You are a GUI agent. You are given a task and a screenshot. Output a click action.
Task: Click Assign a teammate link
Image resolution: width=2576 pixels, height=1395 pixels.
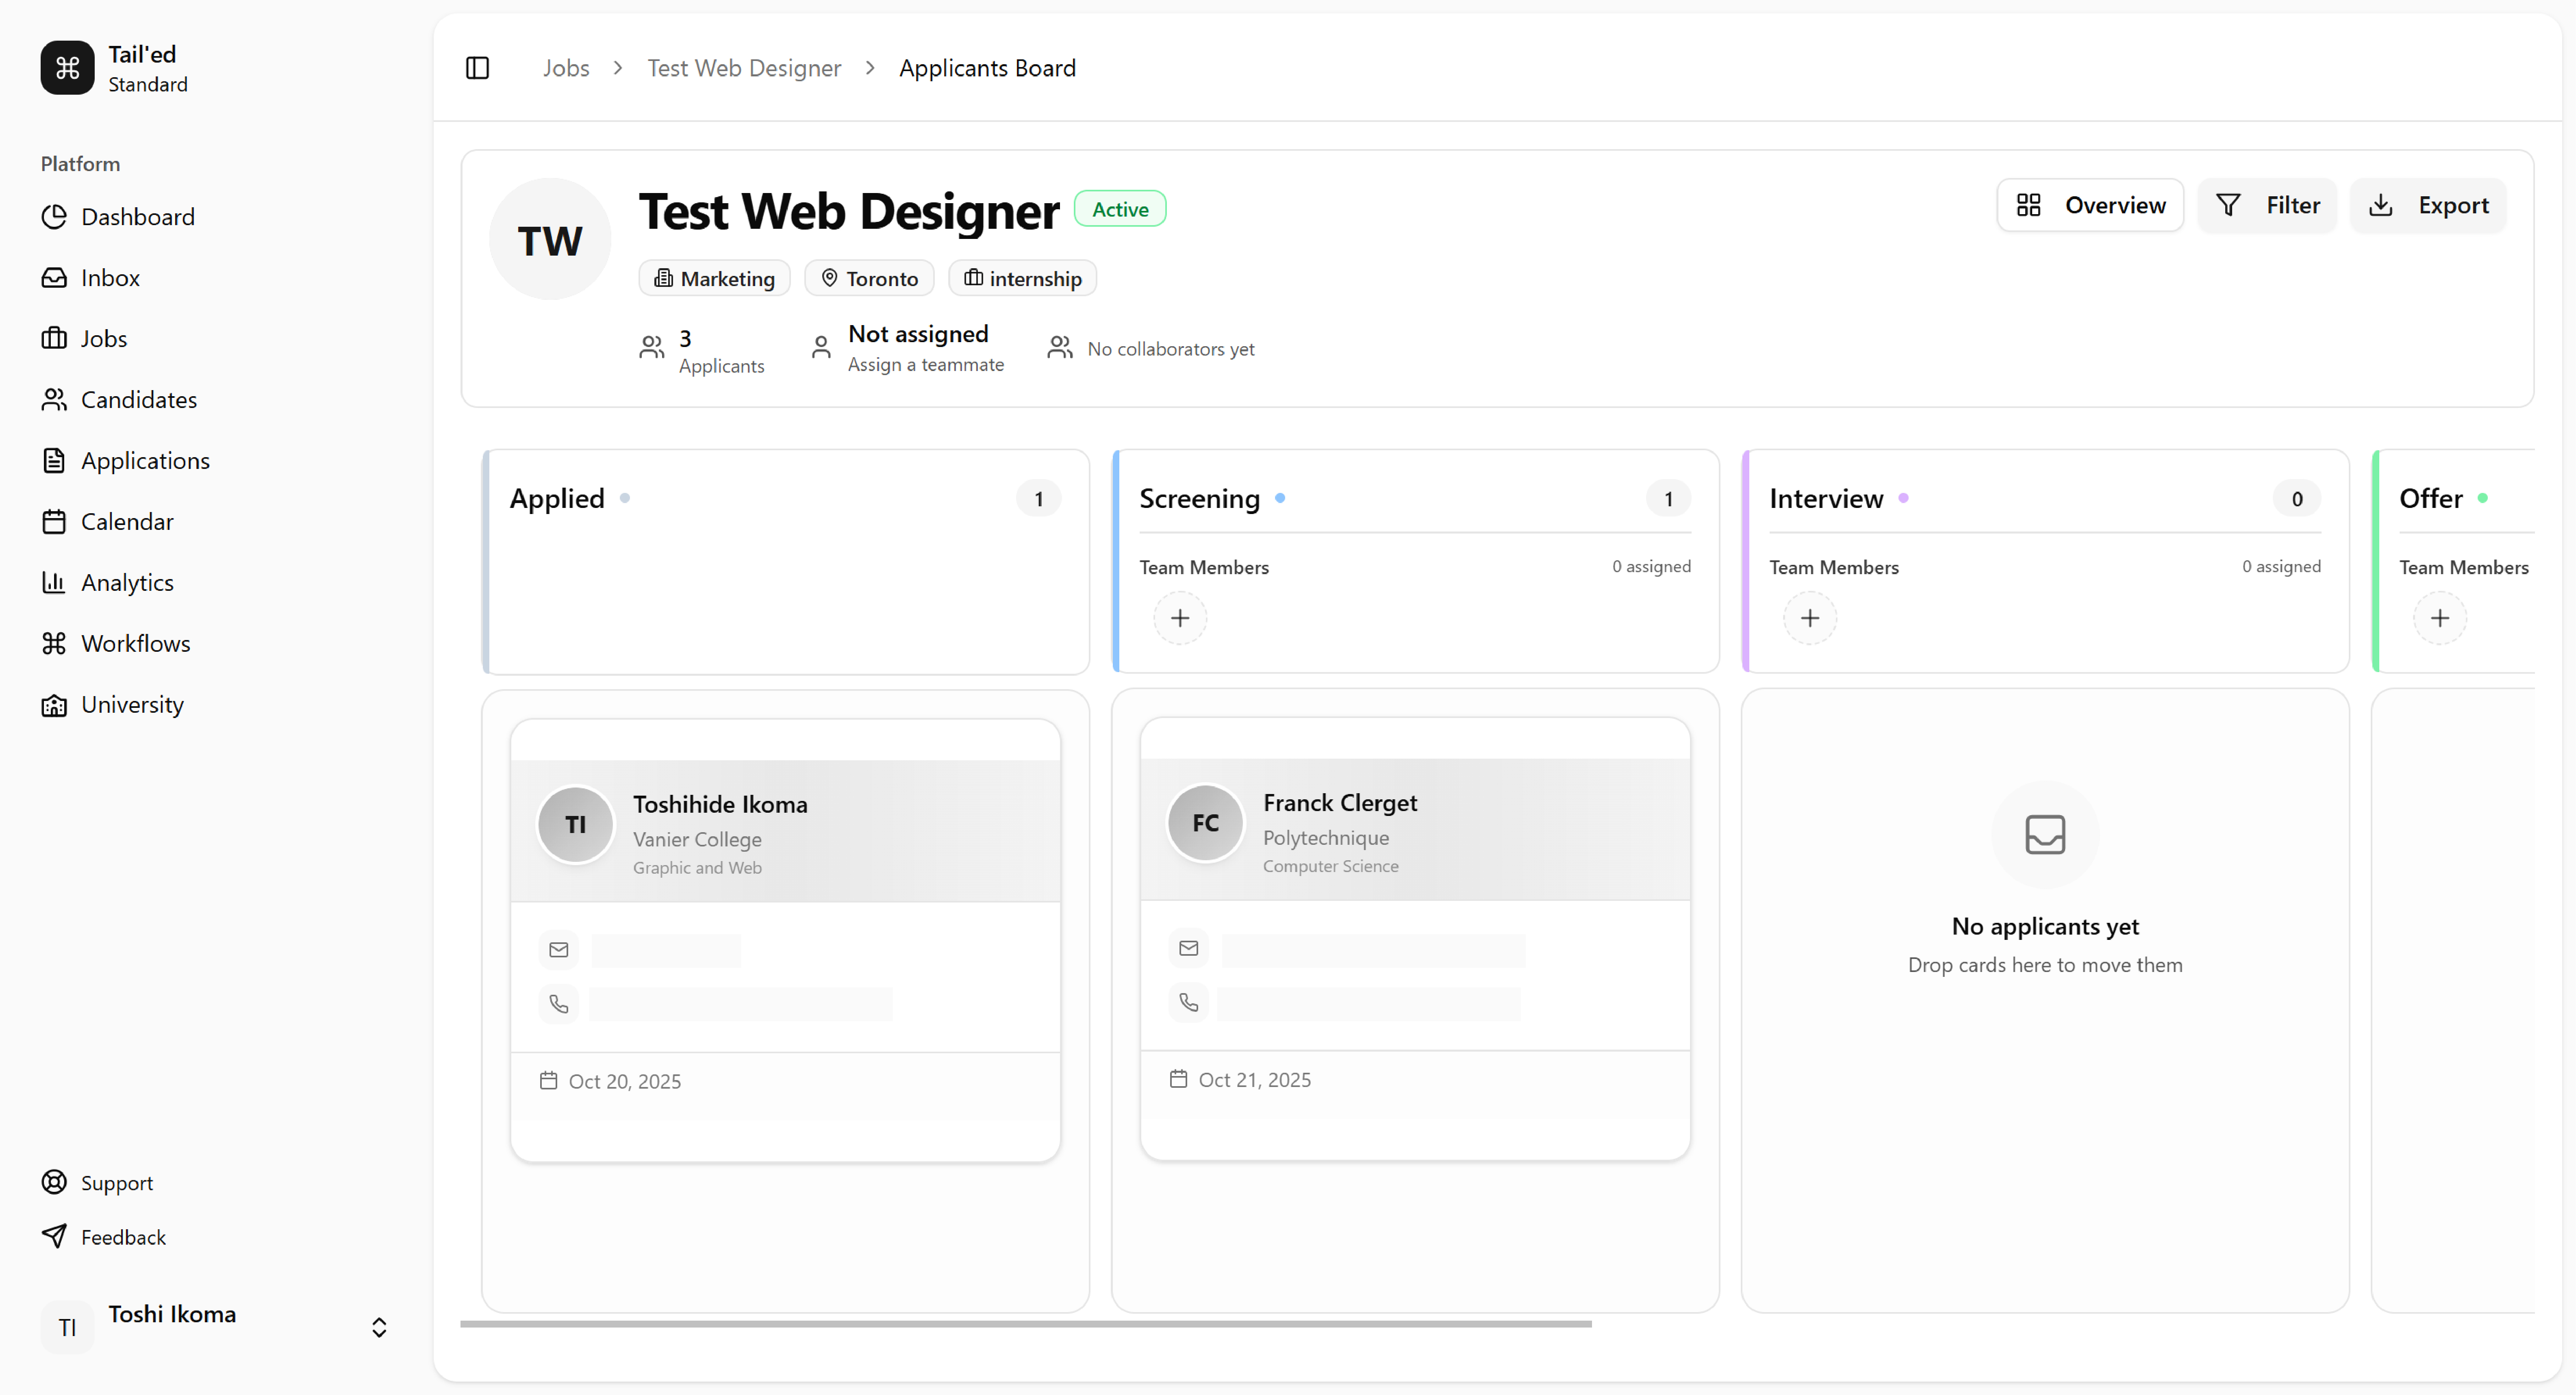925,365
